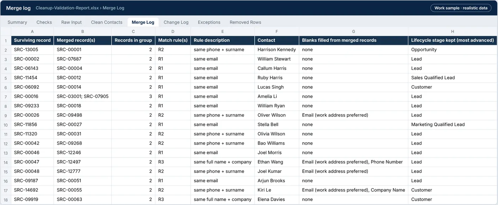Select cell SRC-00026
498x205 pixels.
click(x=32, y=115)
